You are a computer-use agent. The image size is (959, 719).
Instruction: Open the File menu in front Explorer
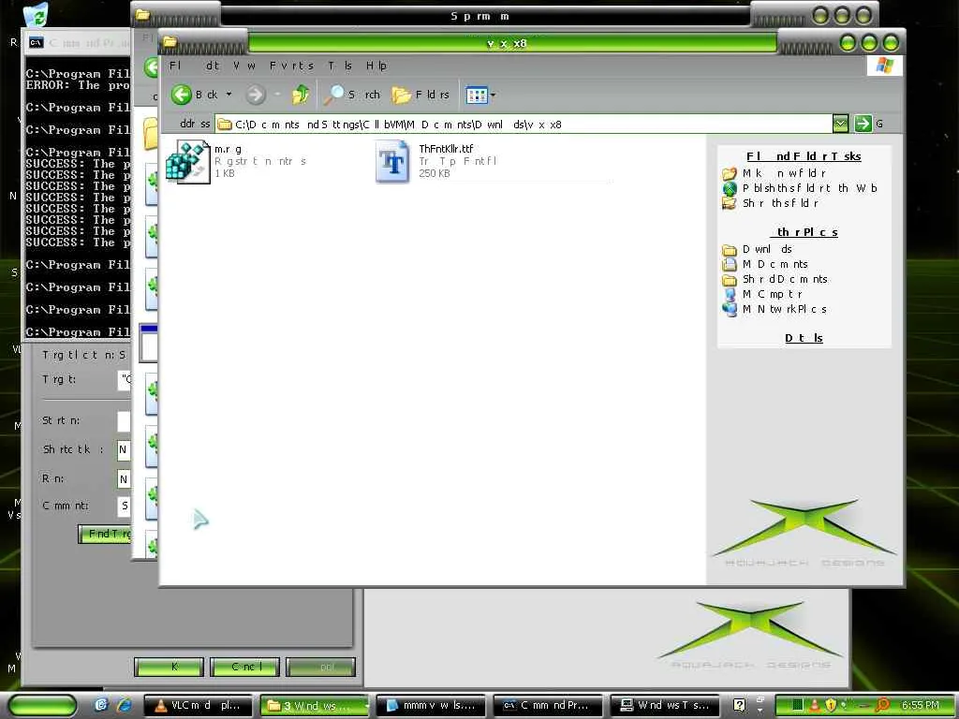pyautogui.click(x=175, y=66)
